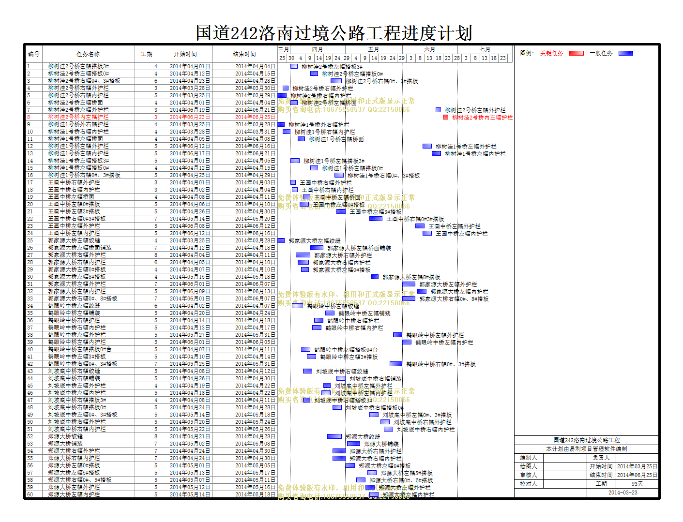683x522 pixels.
Task: Click the 三月 month header in timeline
Action: point(284,49)
